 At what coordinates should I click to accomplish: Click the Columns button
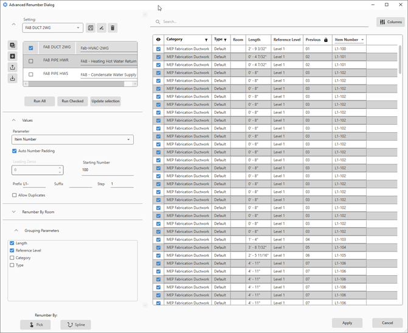[390, 22]
